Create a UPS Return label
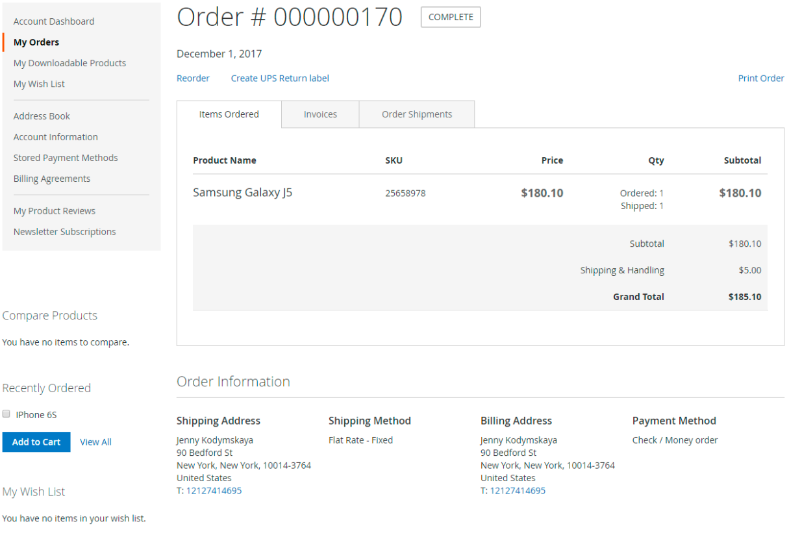Viewport: 789px width, 537px height. click(280, 79)
